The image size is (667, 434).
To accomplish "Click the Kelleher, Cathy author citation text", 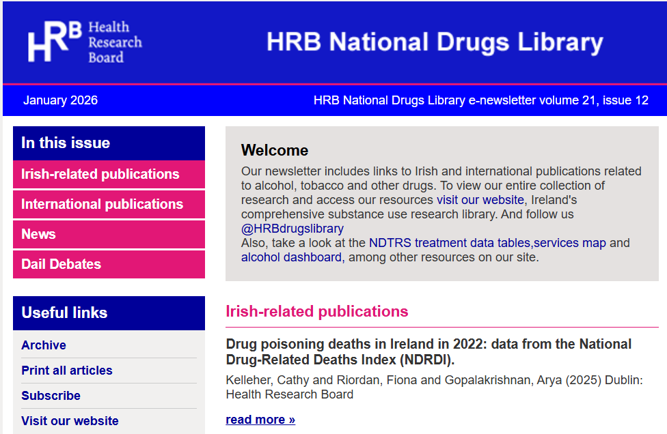I will (435, 387).
